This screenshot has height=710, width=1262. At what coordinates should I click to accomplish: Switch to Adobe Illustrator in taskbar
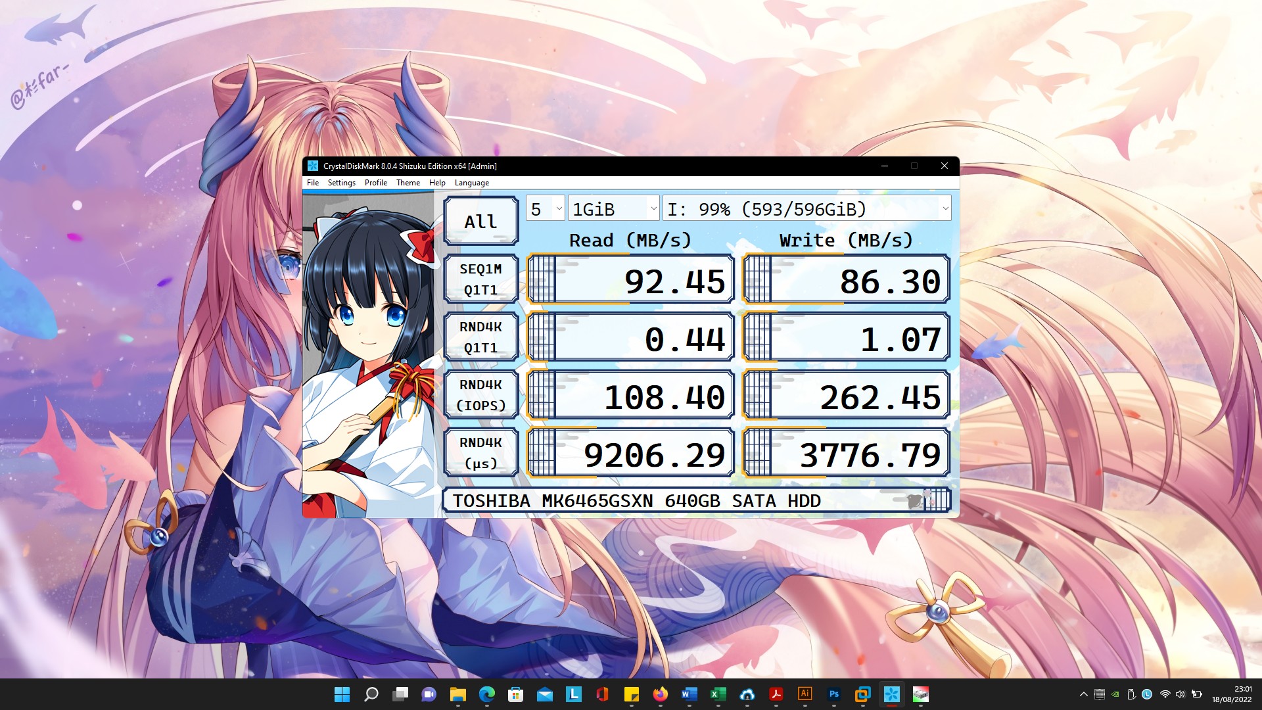click(805, 694)
